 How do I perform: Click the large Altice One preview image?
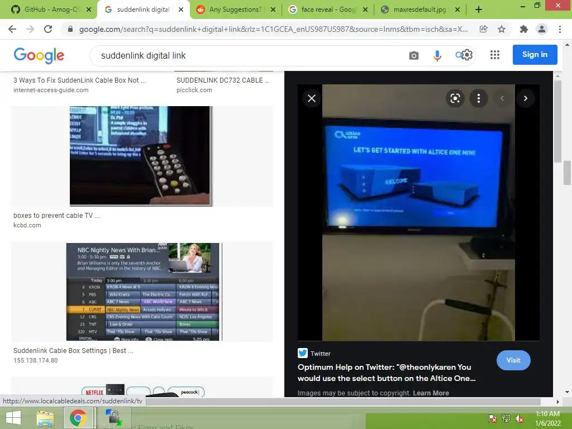418,213
